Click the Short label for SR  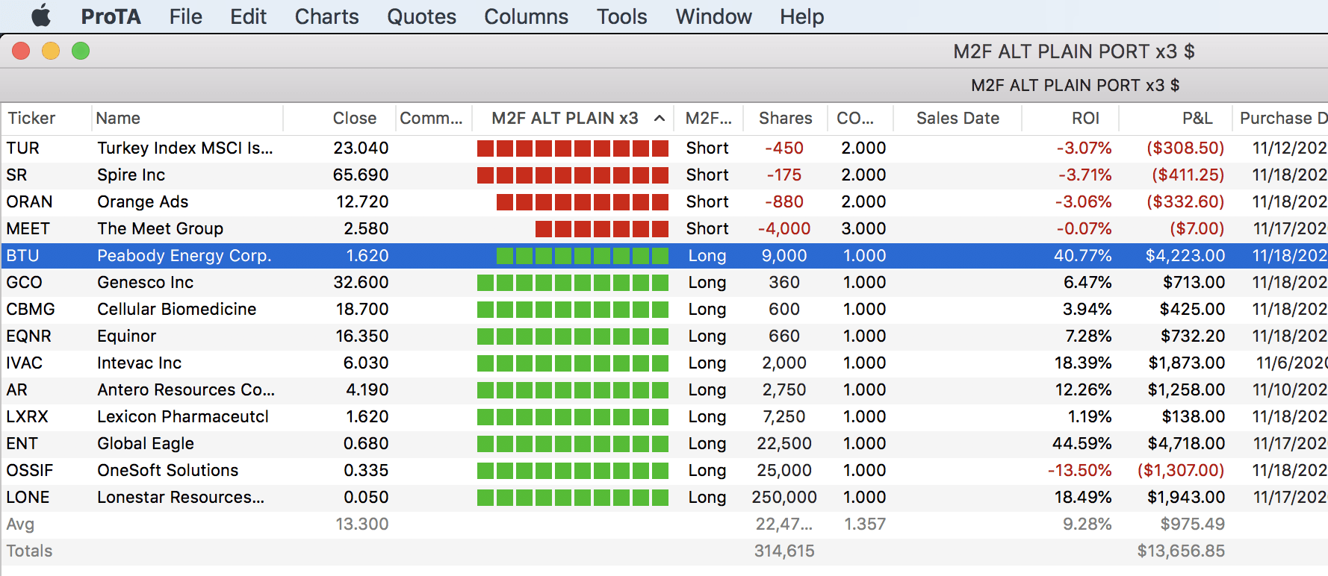(707, 175)
